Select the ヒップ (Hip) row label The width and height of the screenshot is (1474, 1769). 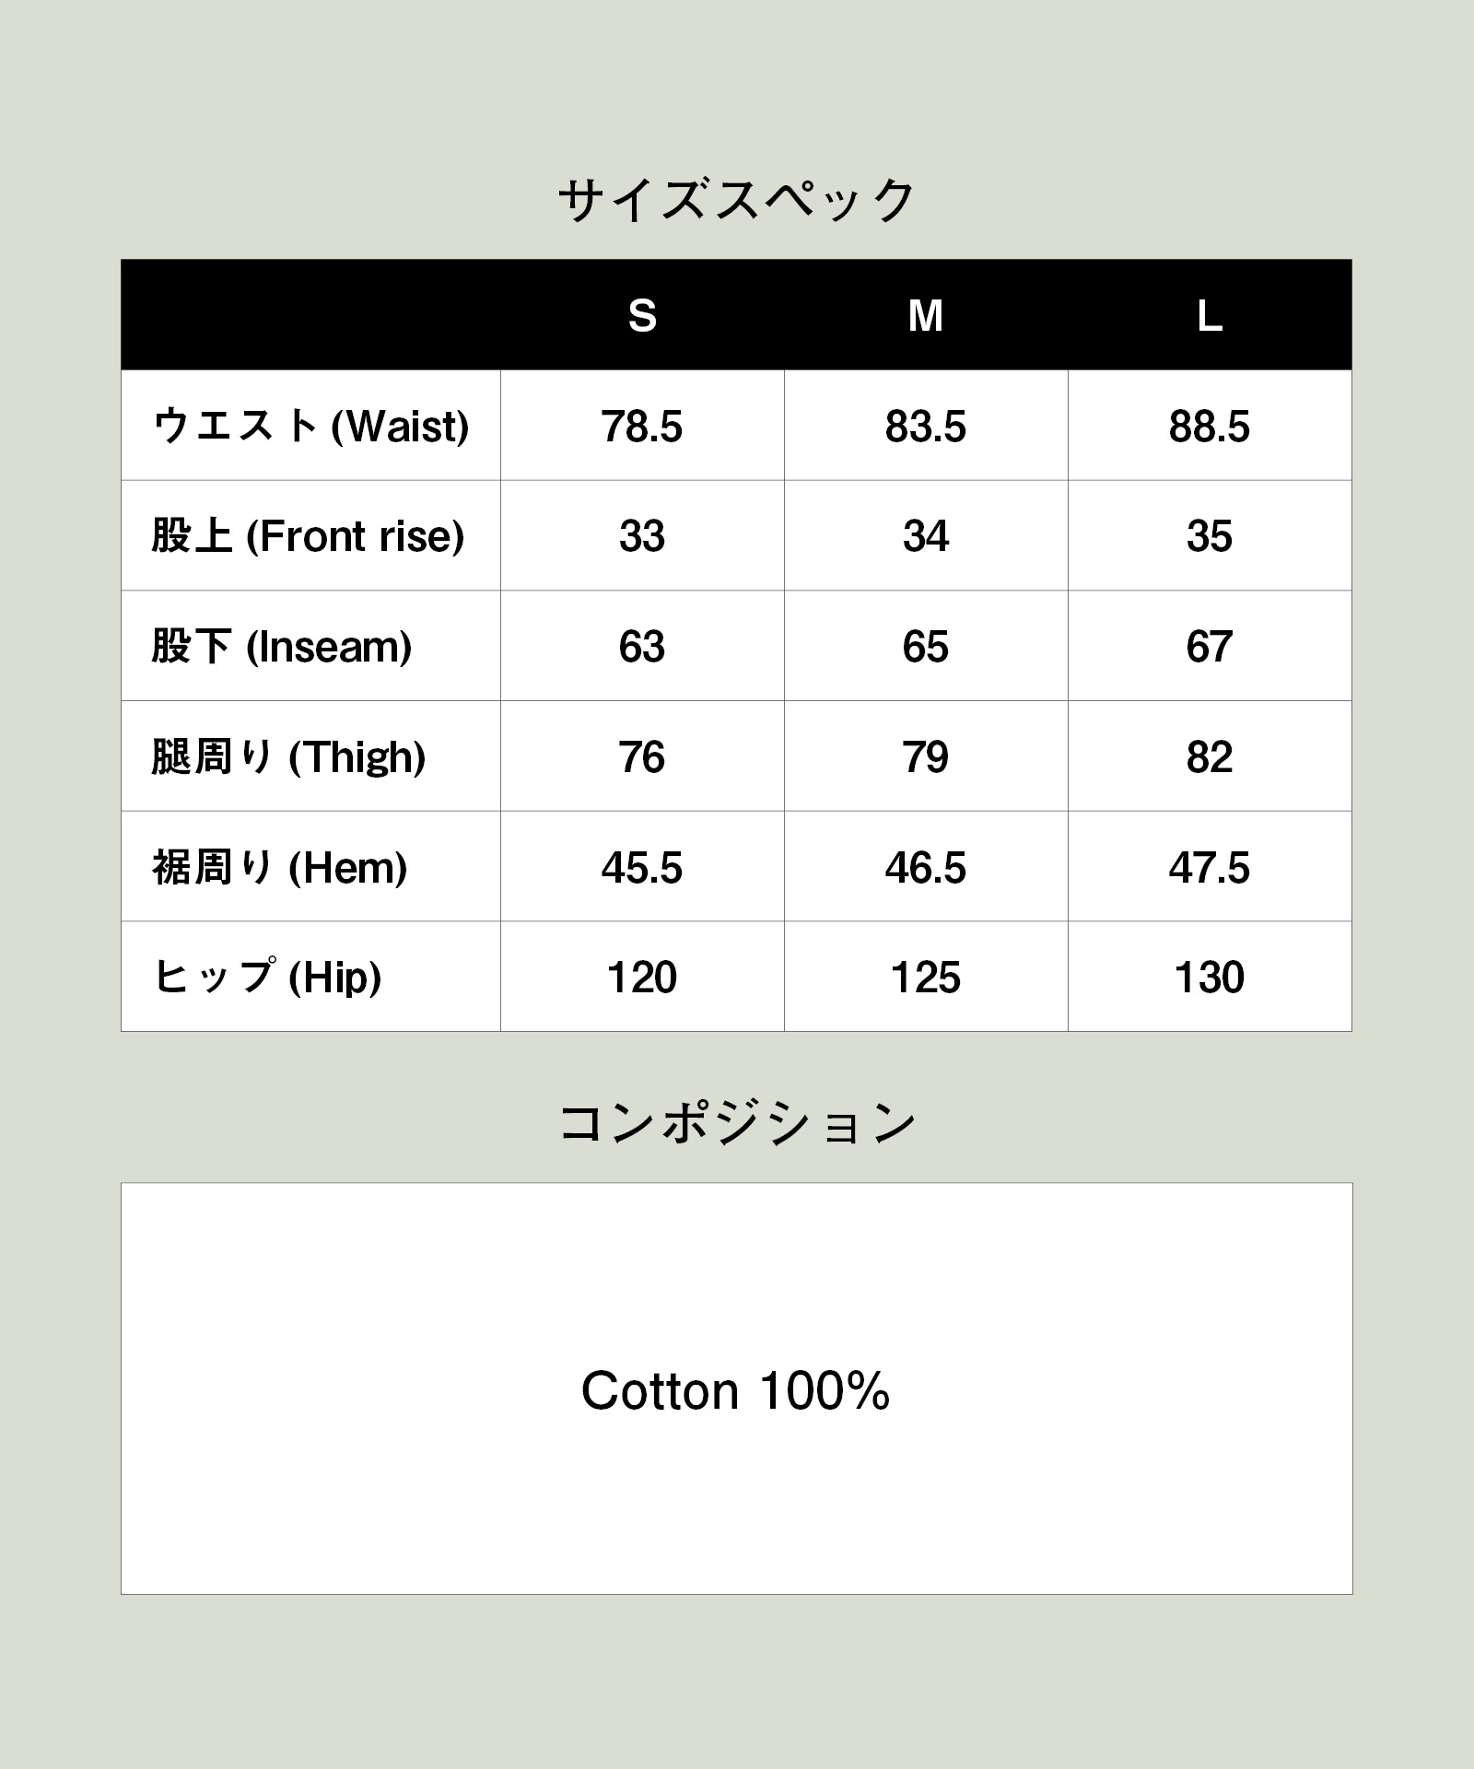pyautogui.click(x=267, y=977)
